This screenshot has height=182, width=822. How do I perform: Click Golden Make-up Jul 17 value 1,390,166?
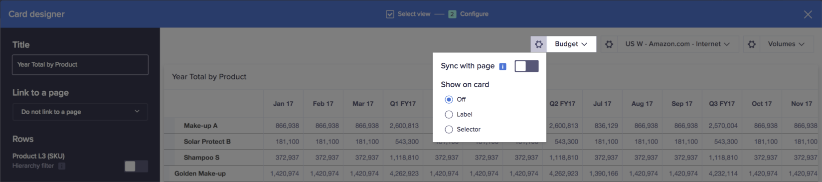tap(604, 174)
